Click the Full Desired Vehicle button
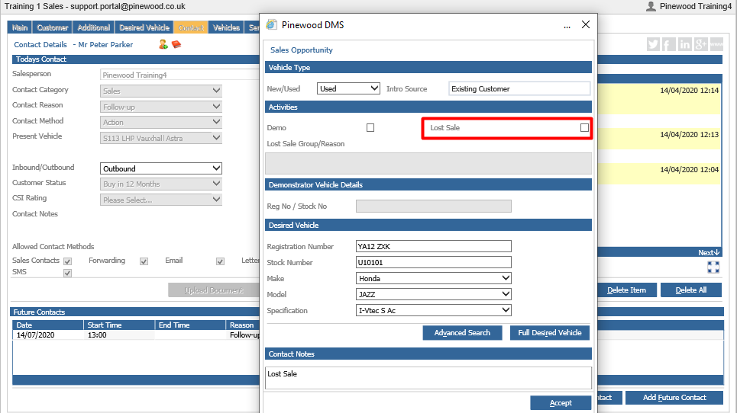Viewport: 737px width, 413px height. [x=549, y=333]
